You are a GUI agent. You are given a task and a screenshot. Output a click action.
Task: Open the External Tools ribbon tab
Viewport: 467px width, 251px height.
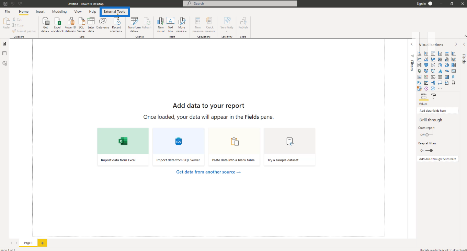114,12
